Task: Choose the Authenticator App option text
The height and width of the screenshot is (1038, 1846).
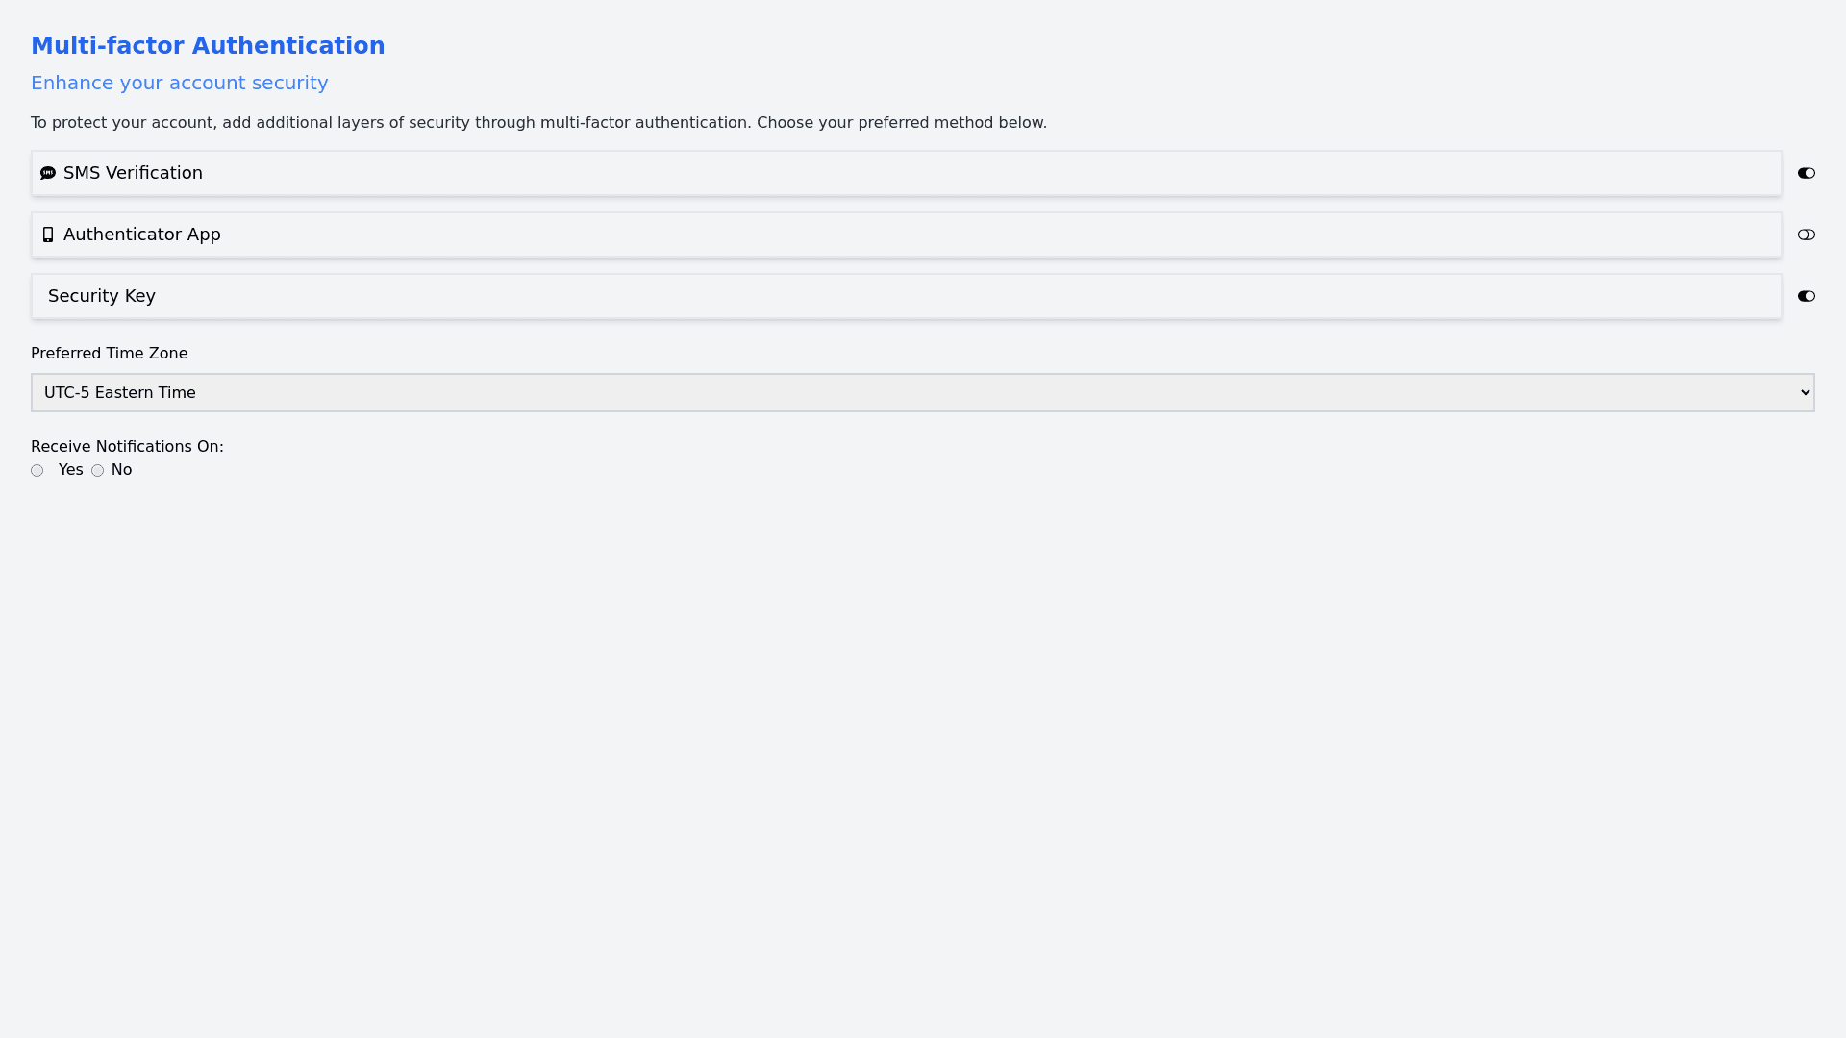Action: (x=141, y=235)
